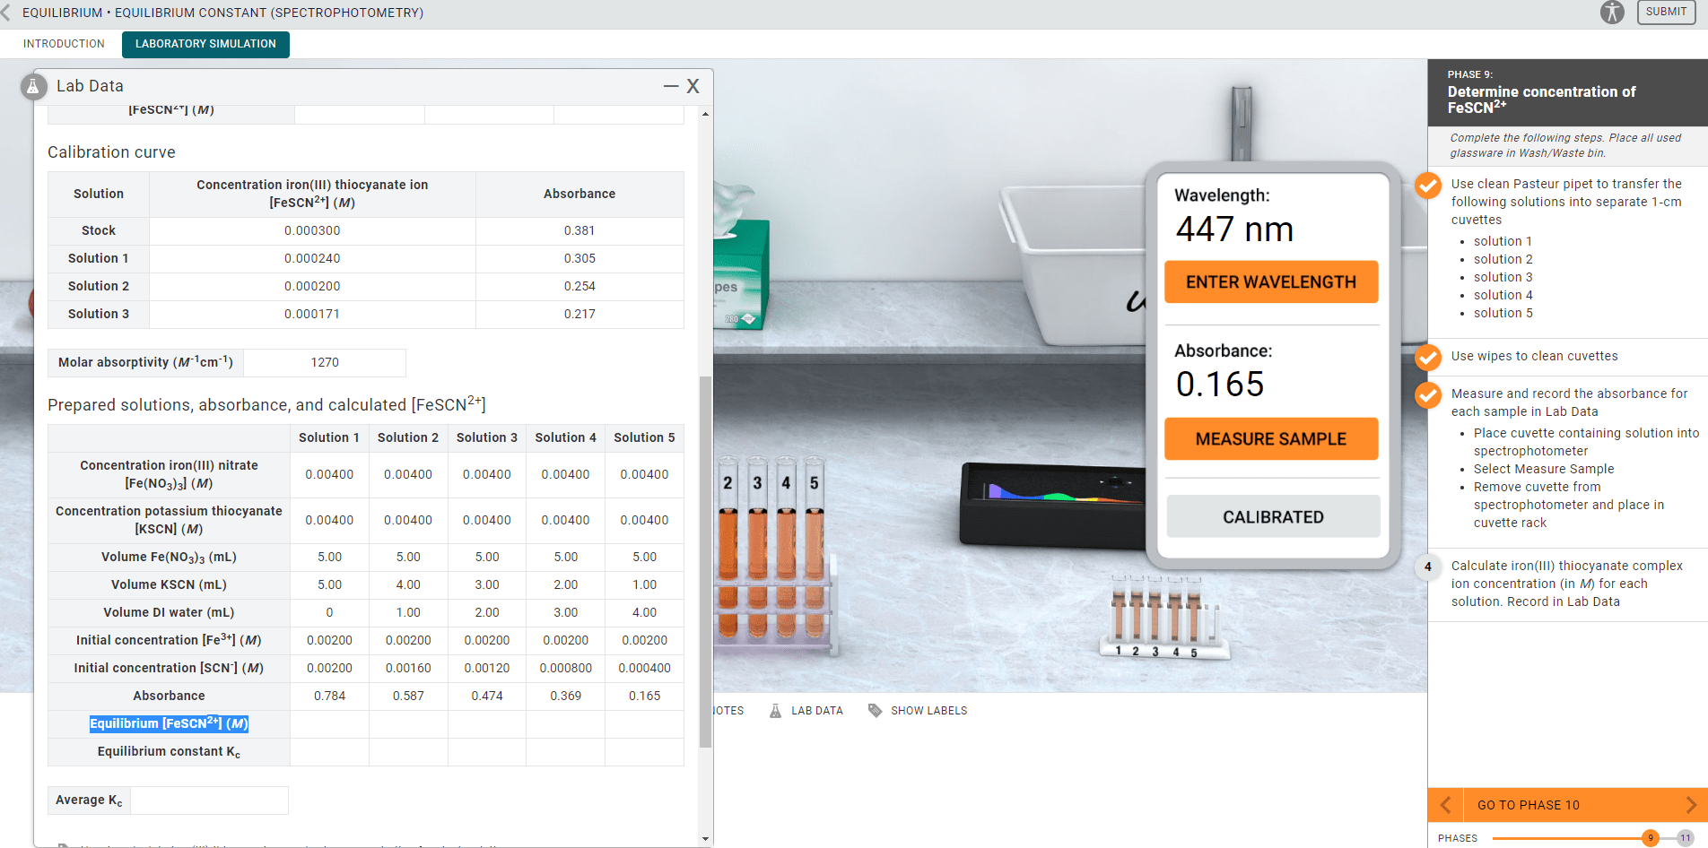This screenshot has width=1708, height=848.
Task: Click Lab Data scrollbar up arrow
Action: click(x=705, y=114)
